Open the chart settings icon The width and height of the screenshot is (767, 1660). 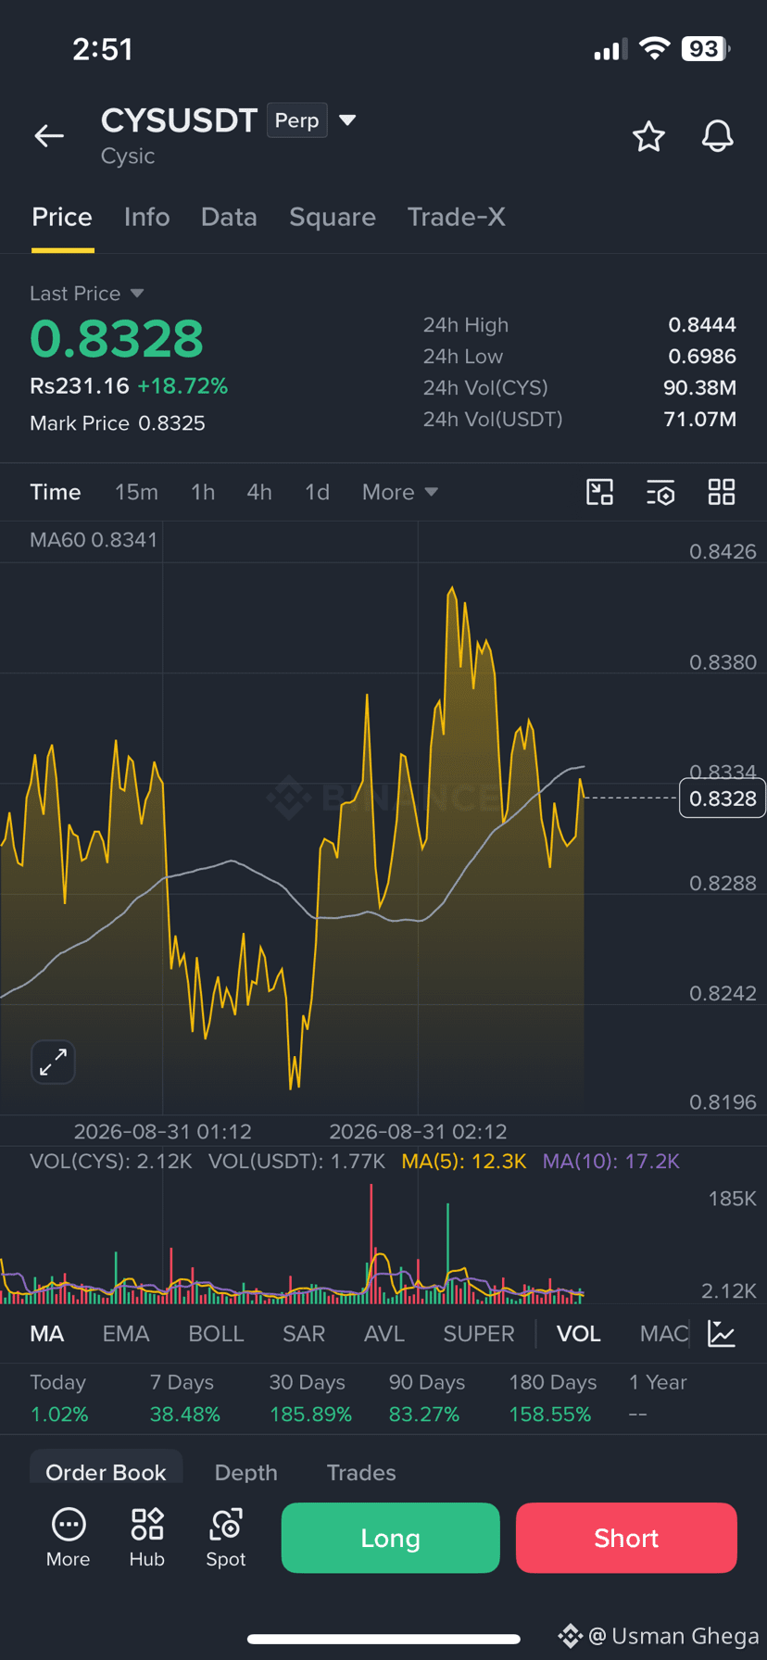point(660,492)
